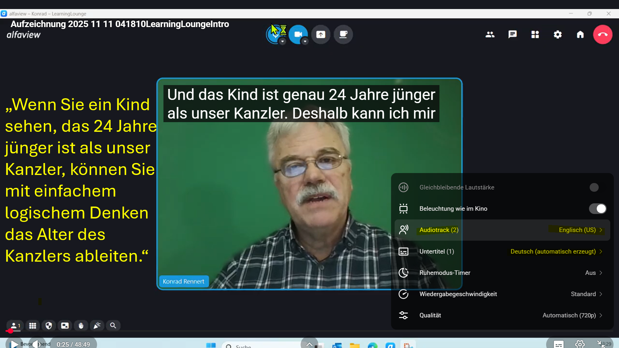Click the video progress bar
Screen dimensions: 619x348
(x=309, y=331)
